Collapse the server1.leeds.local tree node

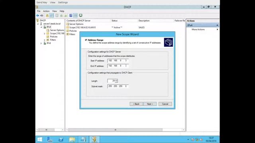(38, 24)
